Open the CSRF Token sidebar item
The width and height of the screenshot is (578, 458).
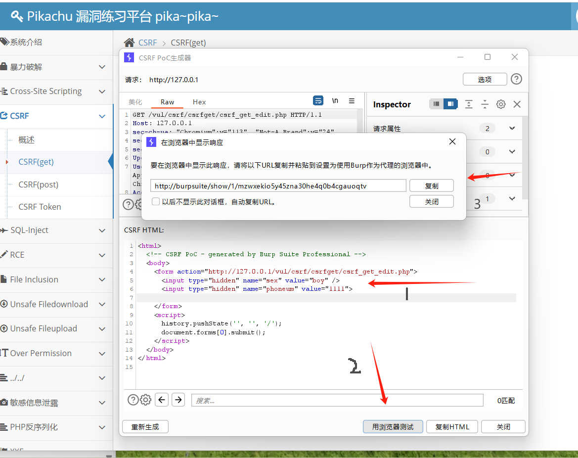tap(40, 207)
